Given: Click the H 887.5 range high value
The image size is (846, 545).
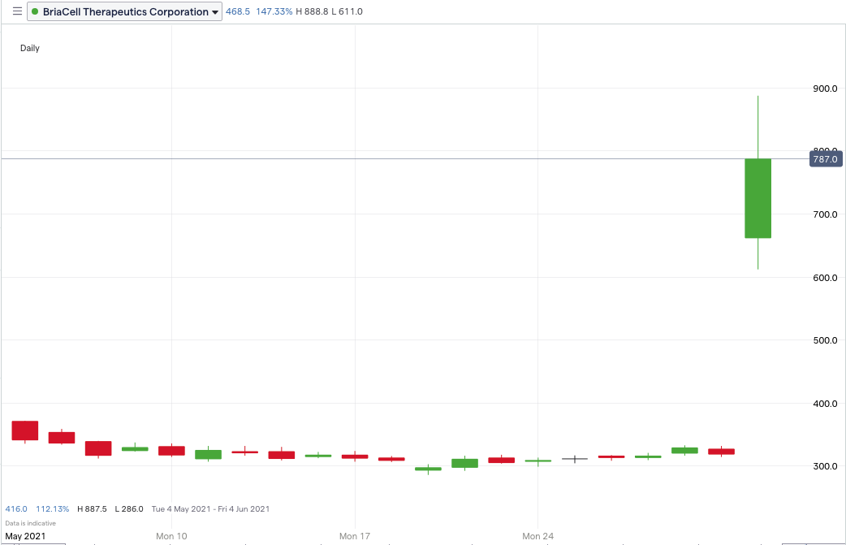Looking at the screenshot, I should pos(92,508).
